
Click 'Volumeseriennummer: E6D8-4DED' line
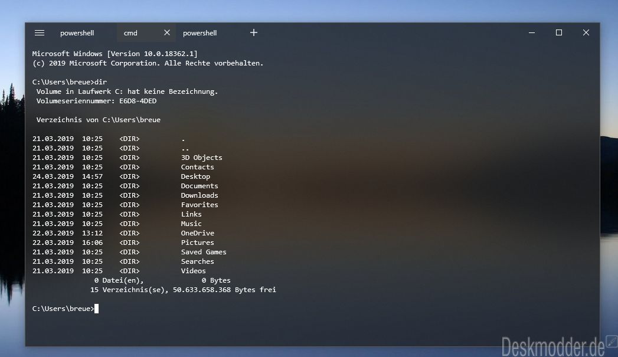pos(96,101)
